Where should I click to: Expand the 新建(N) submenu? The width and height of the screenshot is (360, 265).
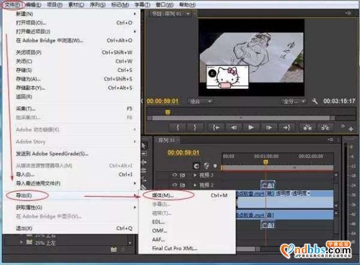coord(135,14)
